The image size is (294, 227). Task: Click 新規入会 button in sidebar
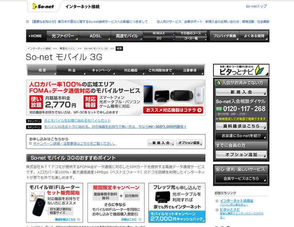(241, 92)
